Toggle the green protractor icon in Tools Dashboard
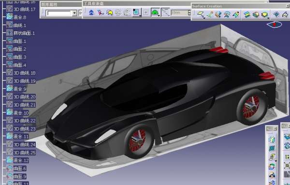Viewport: 290px width, 185px height. (x=155, y=12)
